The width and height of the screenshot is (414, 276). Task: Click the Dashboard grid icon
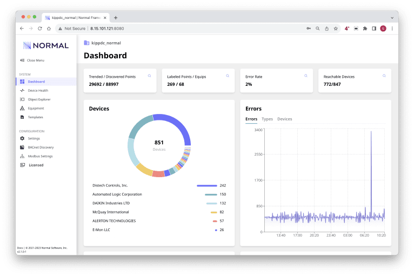click(22, 82)
